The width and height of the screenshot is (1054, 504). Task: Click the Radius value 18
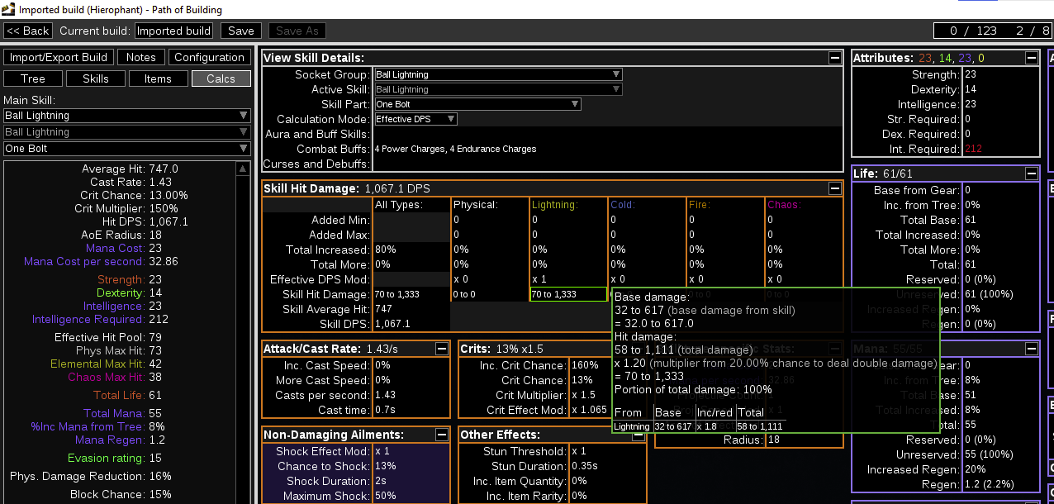[x=774, y=440]
